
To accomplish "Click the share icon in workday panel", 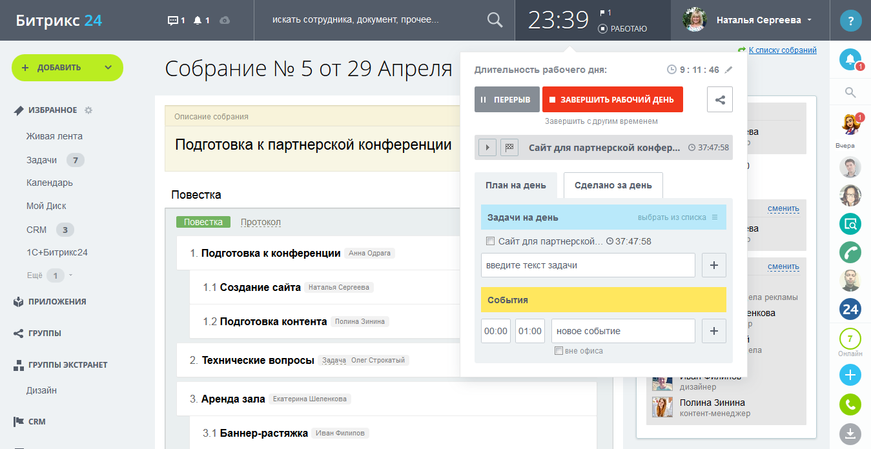I will (x=720, y=99).
